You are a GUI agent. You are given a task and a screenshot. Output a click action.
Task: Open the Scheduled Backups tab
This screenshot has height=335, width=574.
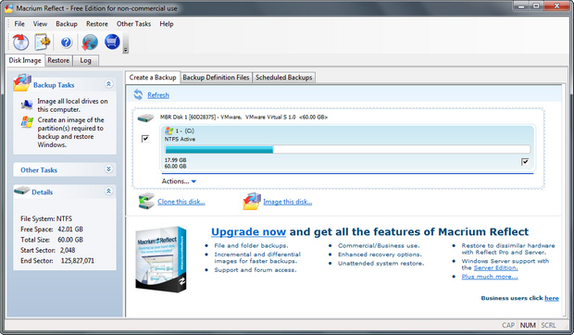283,78
